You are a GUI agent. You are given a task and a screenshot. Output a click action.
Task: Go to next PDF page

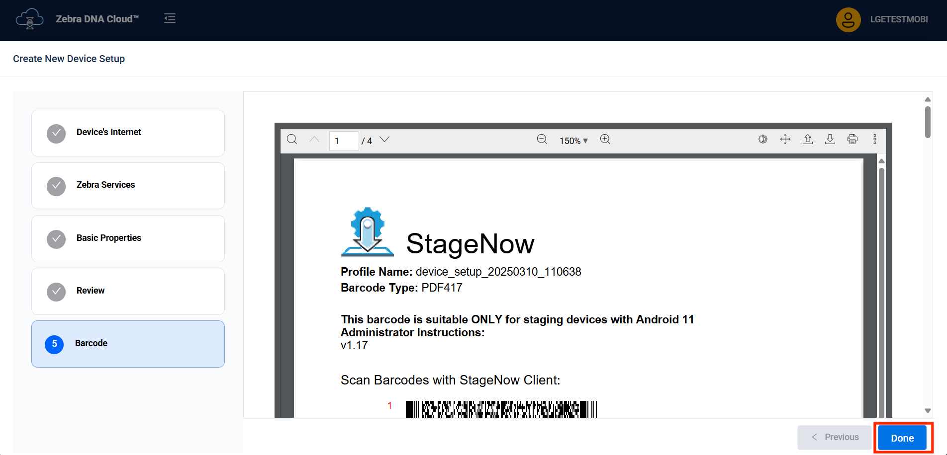[384, 140]
